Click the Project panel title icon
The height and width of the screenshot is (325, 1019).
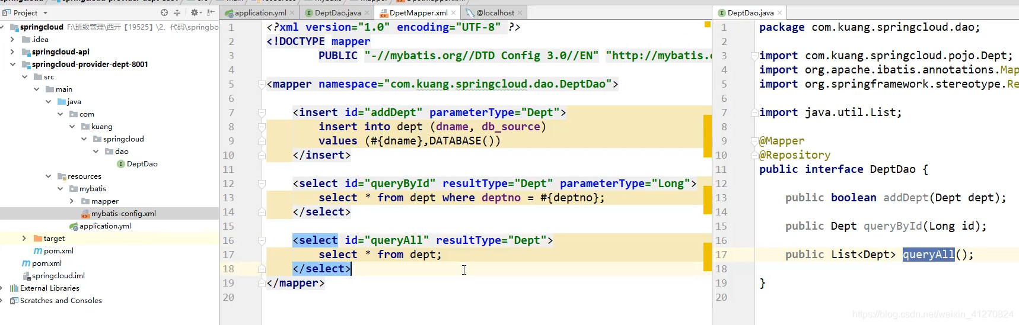[x=7, y=12]
